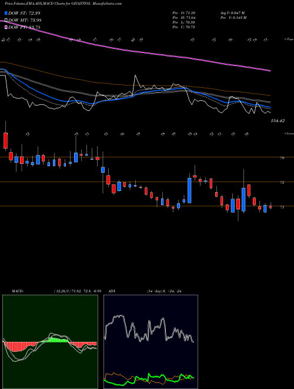
Task: Click the white DOW MT legend swatch
Action: pyautogui.click(x=6, y=21)
